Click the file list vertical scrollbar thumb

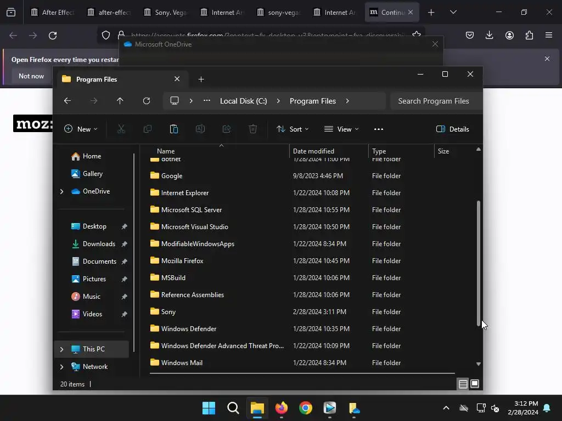[479, 263]
